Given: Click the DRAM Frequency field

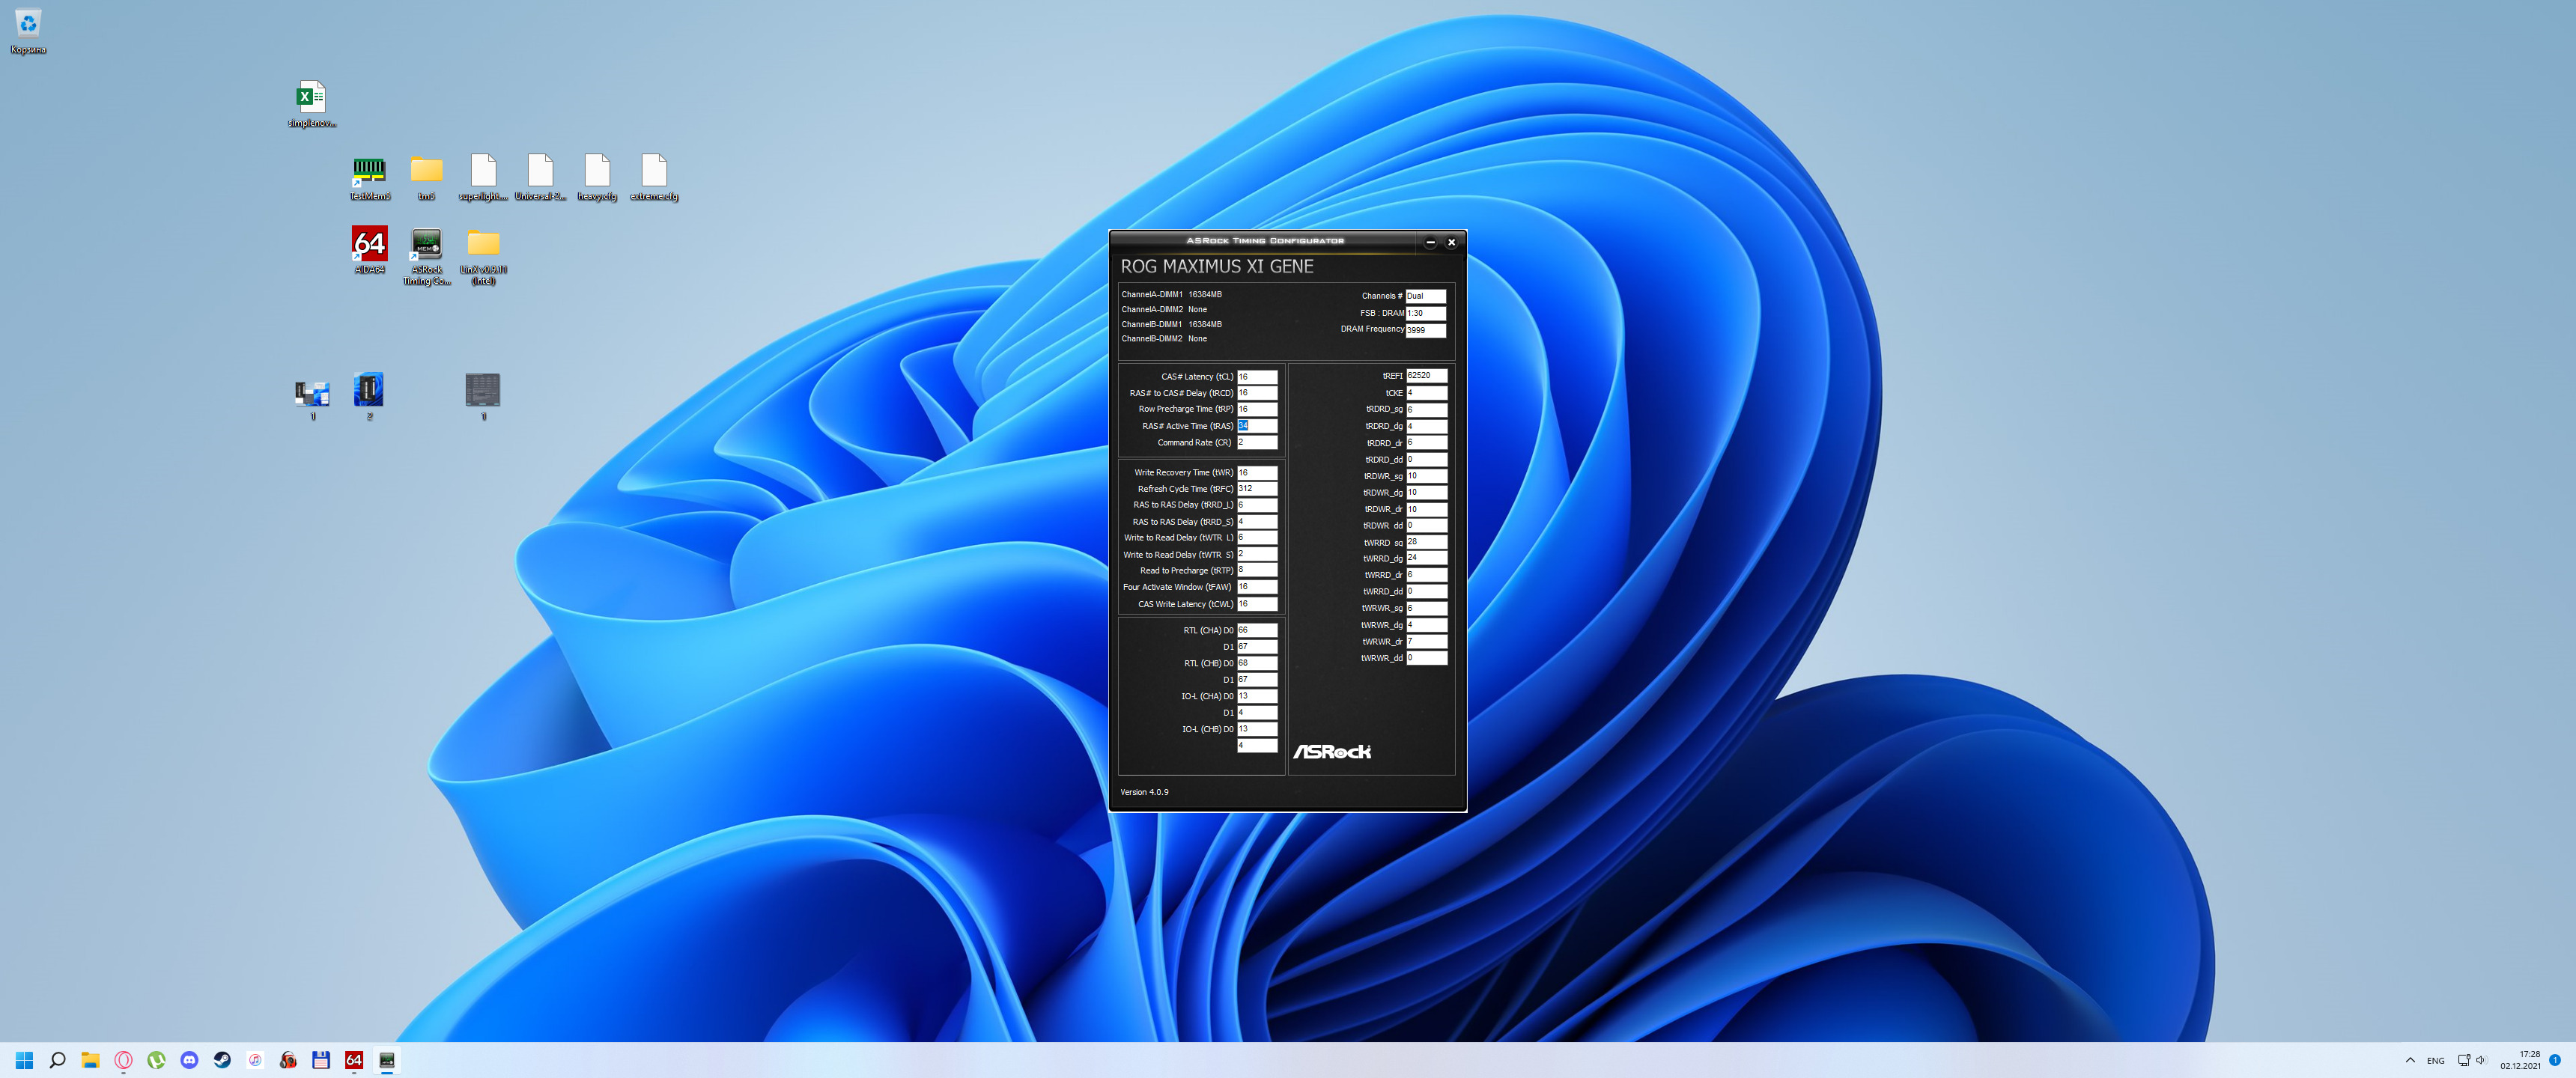Looking at the screenshot, I should pos(1425,330).
